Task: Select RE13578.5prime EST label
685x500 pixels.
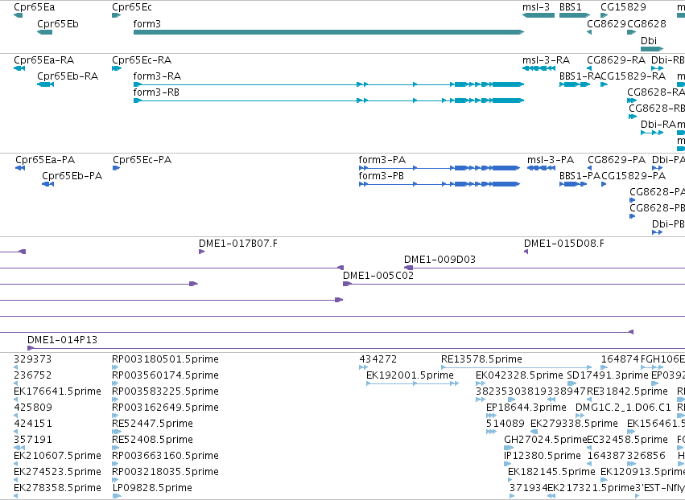Action: 481,359
